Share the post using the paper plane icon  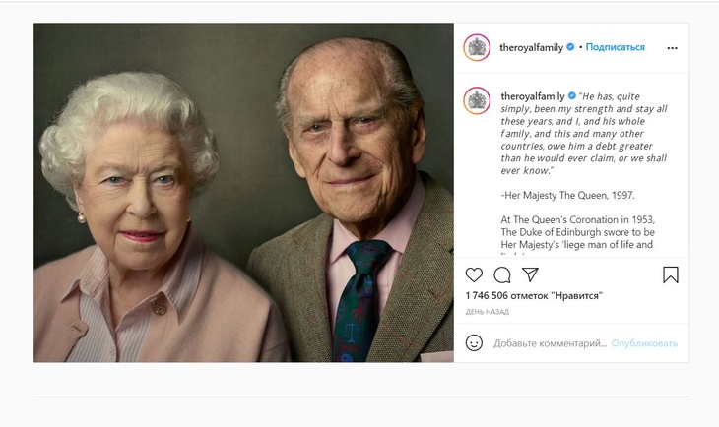click(x=530, y=275)
